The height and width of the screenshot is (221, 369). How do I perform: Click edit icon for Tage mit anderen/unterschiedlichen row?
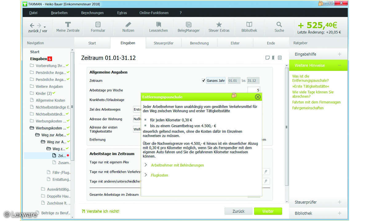click(265, 181)
